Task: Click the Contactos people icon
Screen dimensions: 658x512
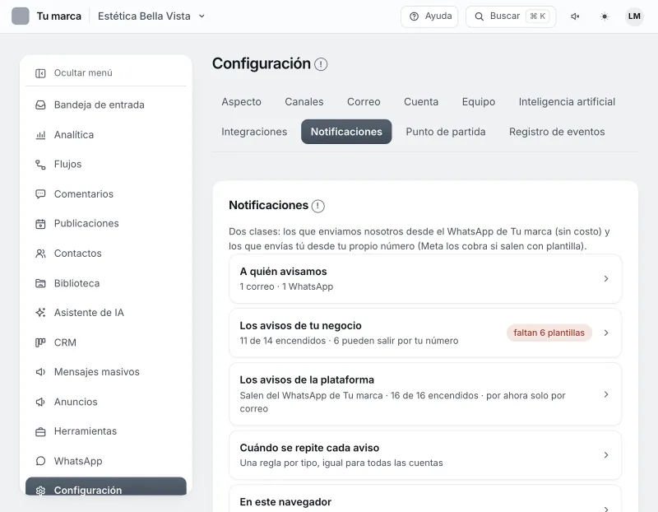Action: click(40, 254)
